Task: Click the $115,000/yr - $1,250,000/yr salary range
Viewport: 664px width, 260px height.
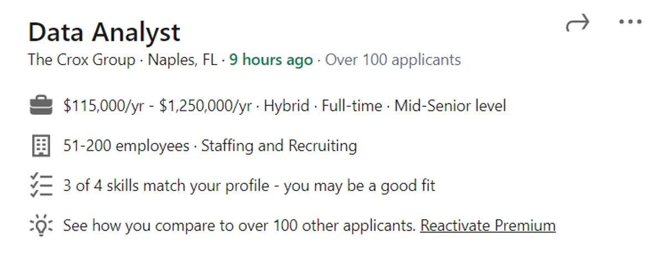Action: coord(157,105)
